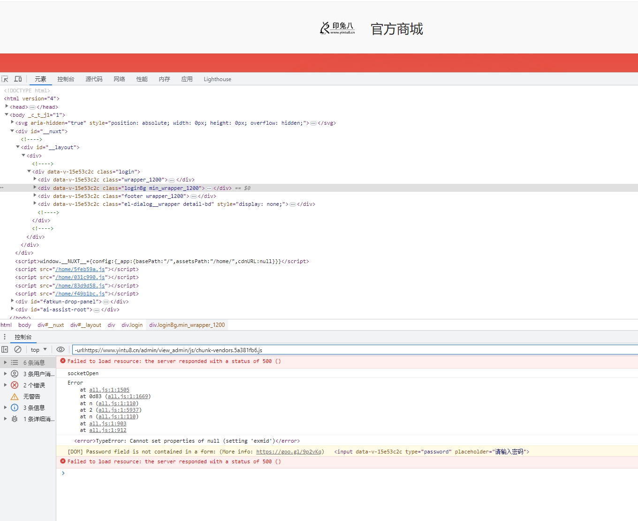This screenshot has height=521, width=638.
Task: Select the 无警告 warning triangle icon
Action: (x=15, y=396)
